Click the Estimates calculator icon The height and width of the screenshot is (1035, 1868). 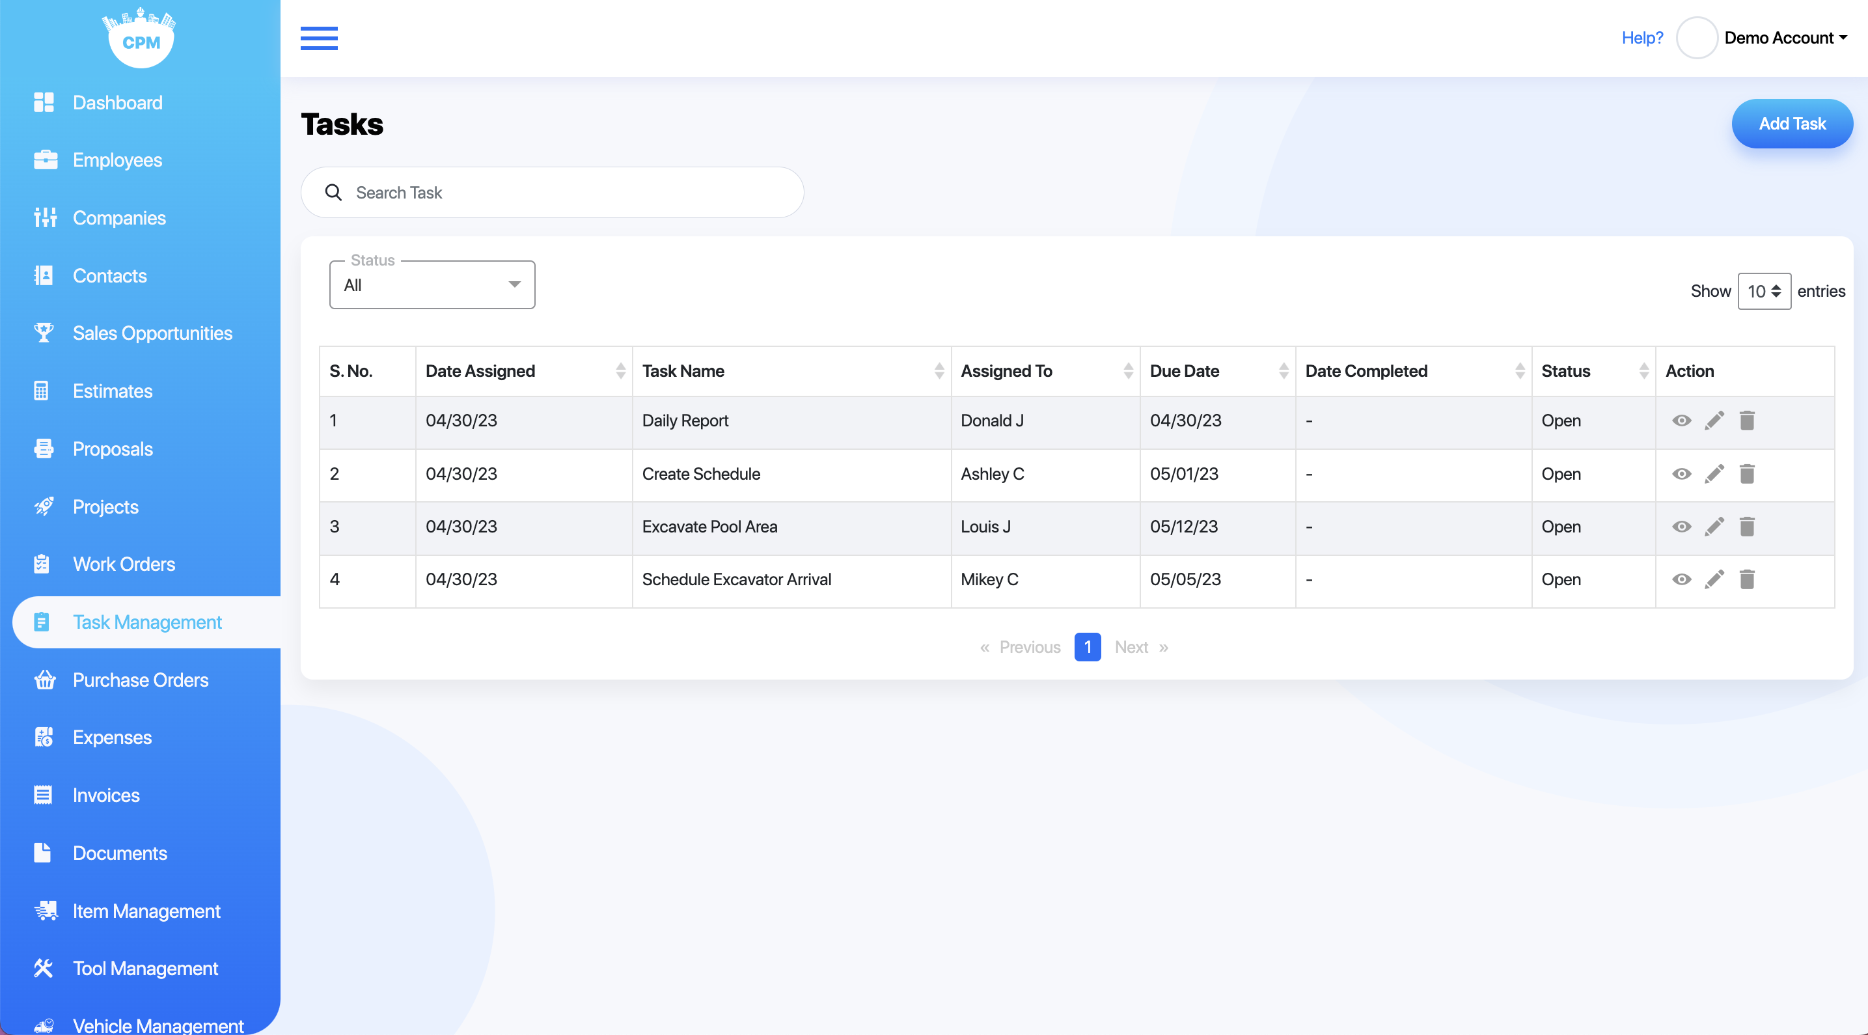pos(42,391)
